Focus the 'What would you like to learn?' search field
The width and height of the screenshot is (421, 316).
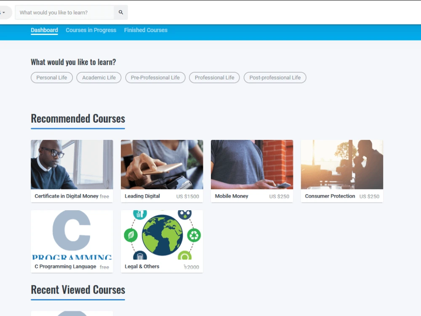click(64, 12)
